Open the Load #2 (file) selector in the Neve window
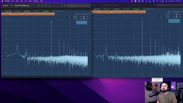The width and height of the screenshot is (183, 103). click(x=27, y=11)
